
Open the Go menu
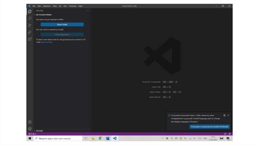click(60, 6)
